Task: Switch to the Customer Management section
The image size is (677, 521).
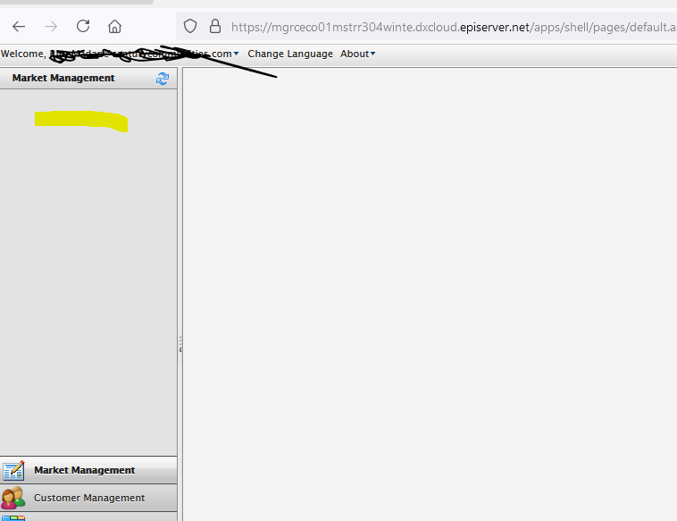Action: click(89, 498)
